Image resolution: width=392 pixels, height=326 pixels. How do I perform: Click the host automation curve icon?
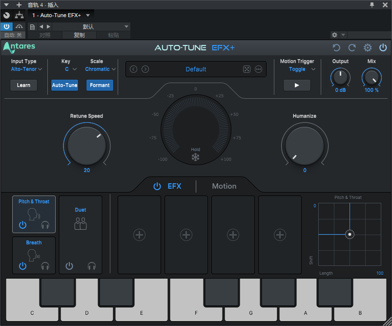tap(19, 26)
